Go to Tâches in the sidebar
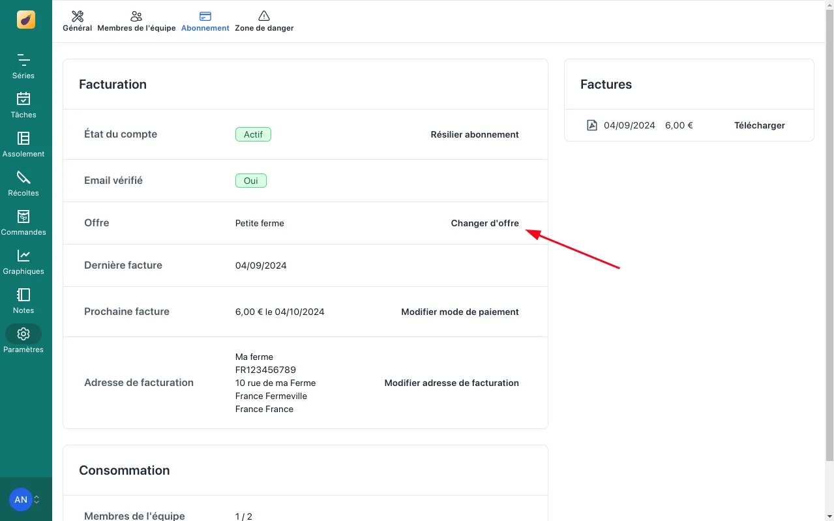Image resolution: width=834 pixels, height=521 pixels. pos(23,106)
